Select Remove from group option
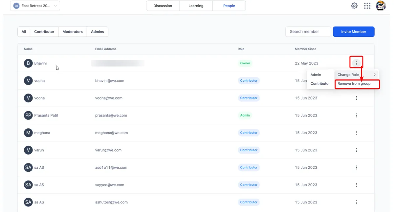The width and height of the screenshot is (394, 212). click(354, 84)
